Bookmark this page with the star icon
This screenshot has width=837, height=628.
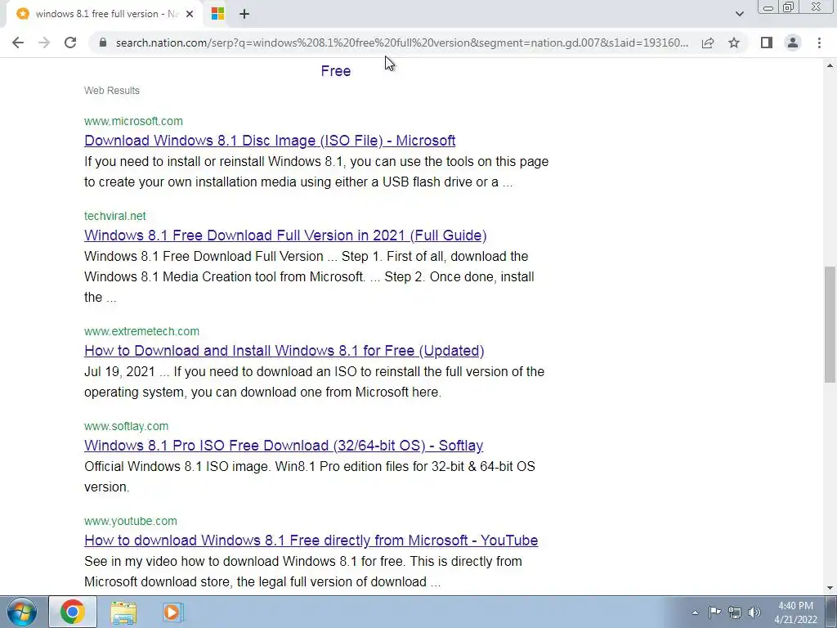(734, 43)
